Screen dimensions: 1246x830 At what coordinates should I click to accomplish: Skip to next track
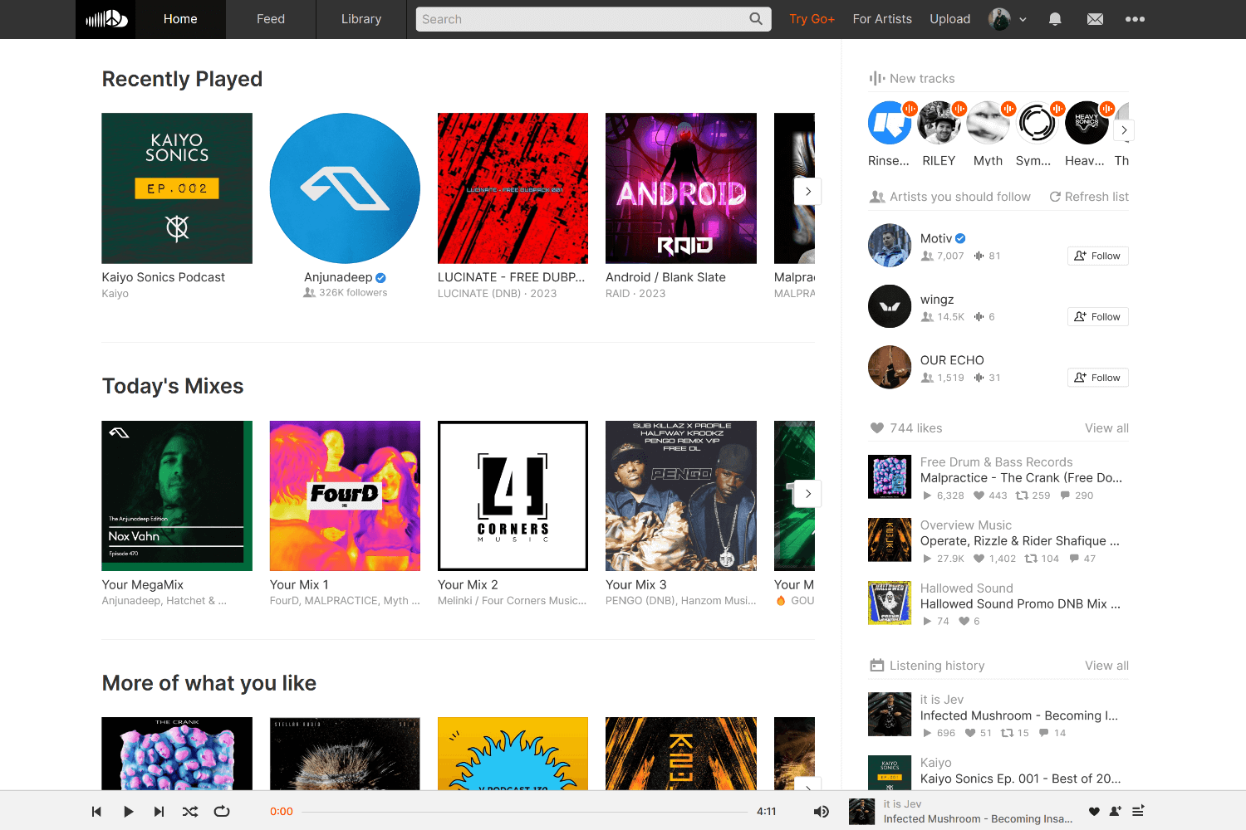point(159,812)
